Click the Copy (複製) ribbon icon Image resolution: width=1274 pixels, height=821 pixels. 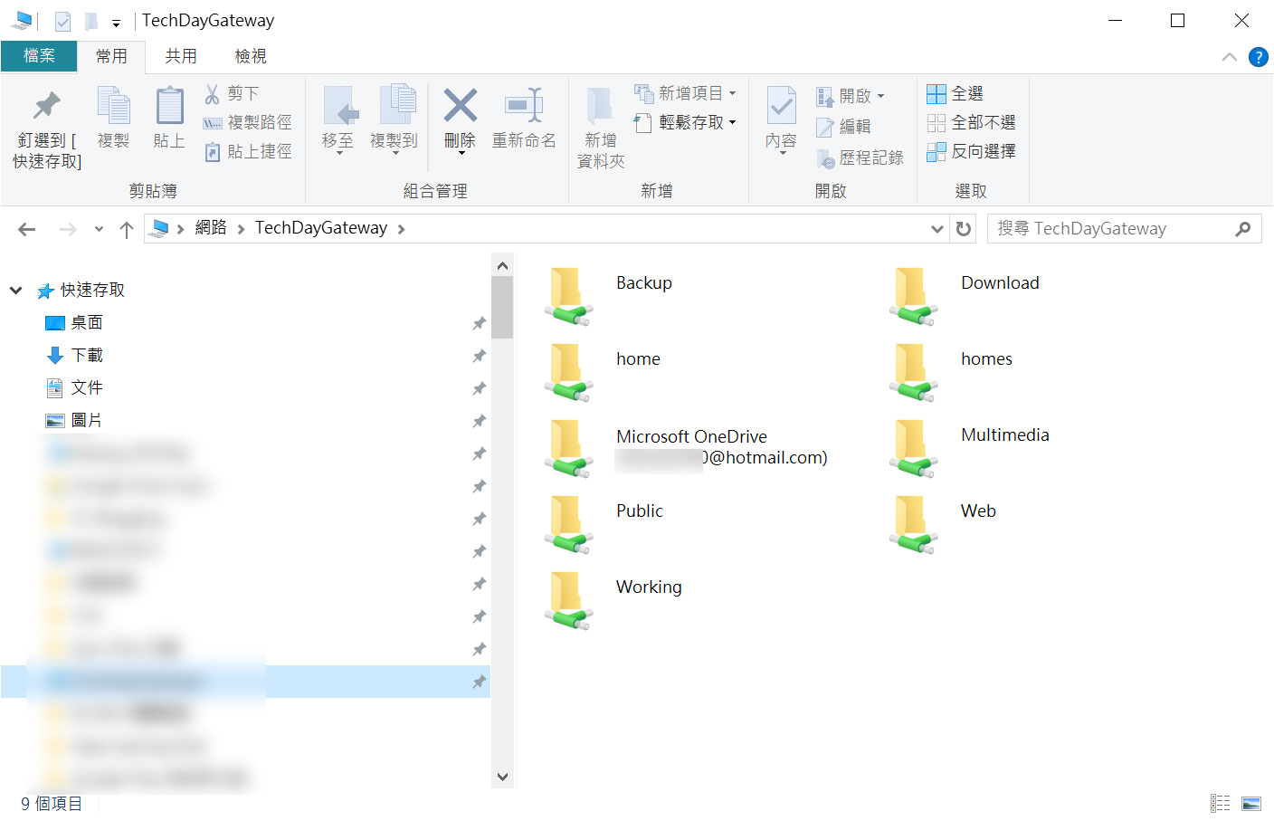pos(114,107)
